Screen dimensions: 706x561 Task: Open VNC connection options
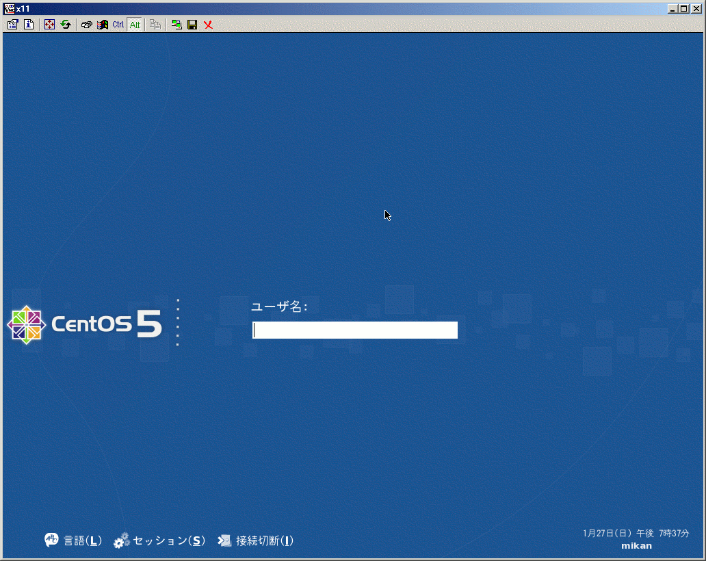[x=12, y=25]
